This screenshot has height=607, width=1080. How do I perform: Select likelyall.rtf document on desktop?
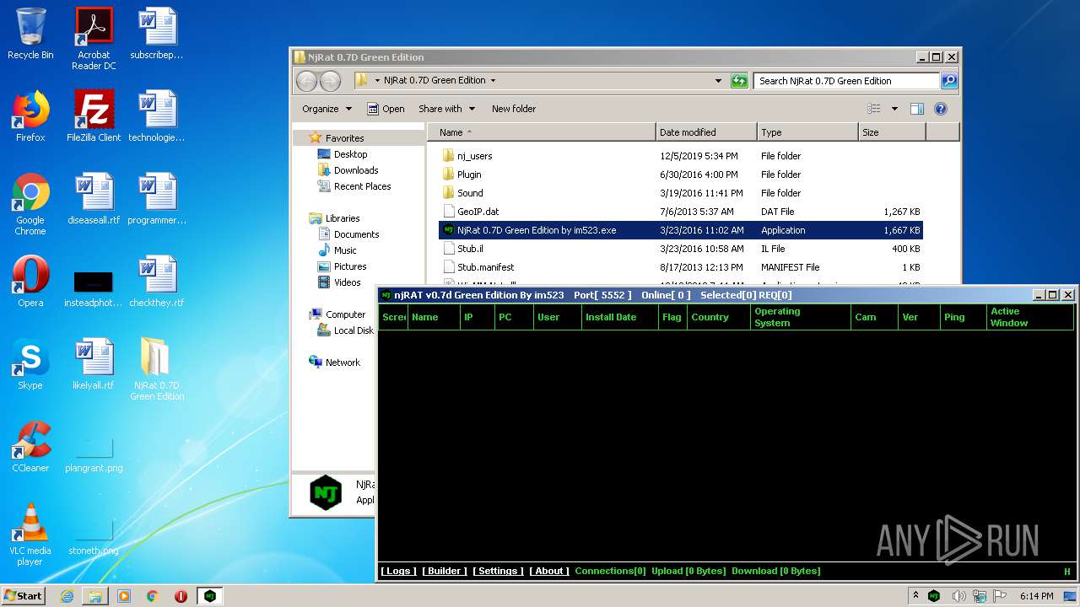tap(94, 364)
